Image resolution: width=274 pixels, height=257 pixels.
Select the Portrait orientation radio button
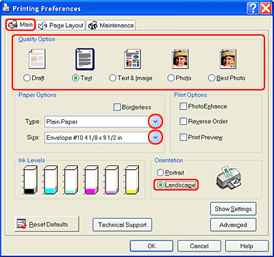pyautogui.click(x=160, y=173)
